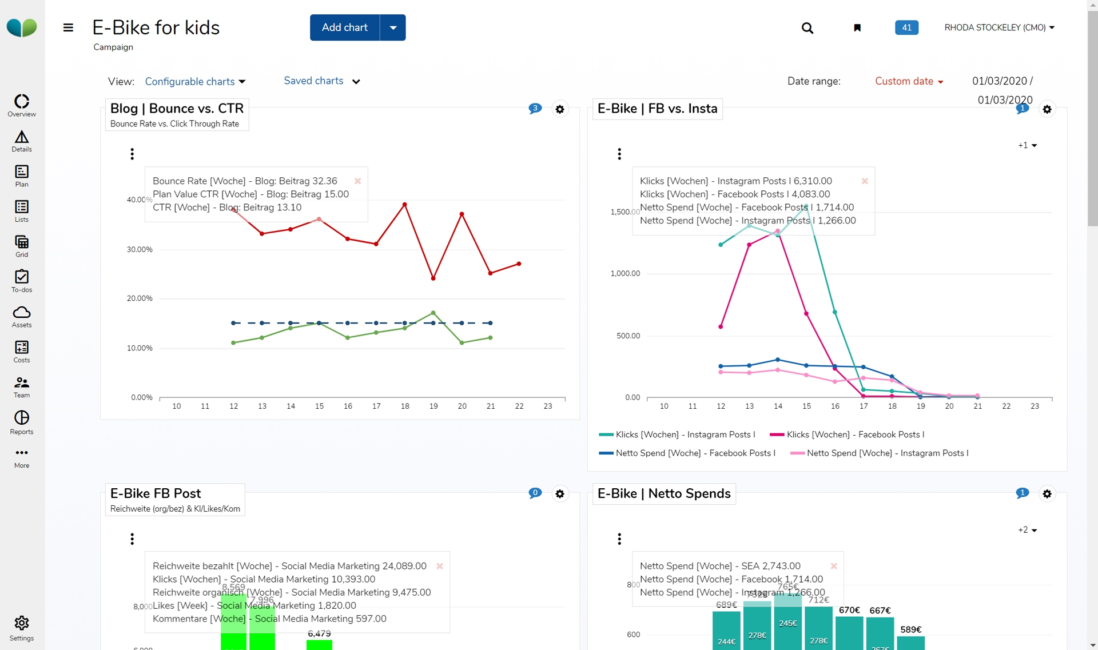Close the Blog Bounce tooltip box

coord(358,181)
